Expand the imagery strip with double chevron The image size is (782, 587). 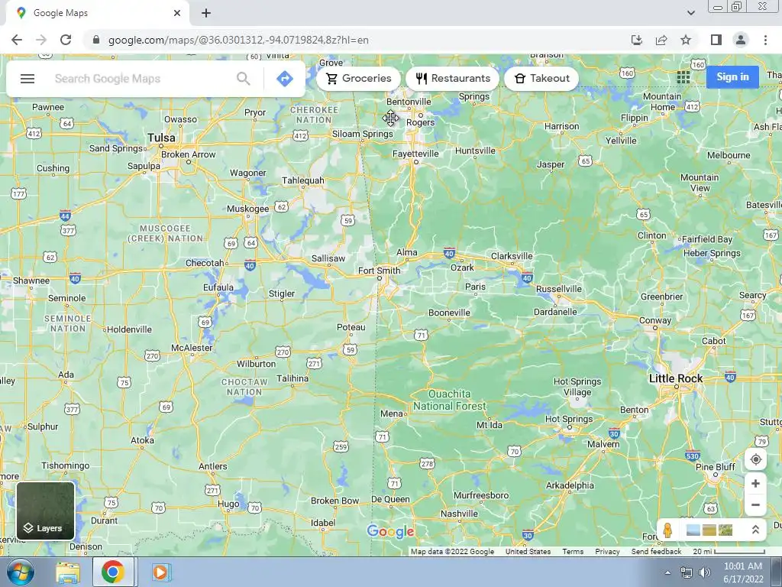[755, 530]
